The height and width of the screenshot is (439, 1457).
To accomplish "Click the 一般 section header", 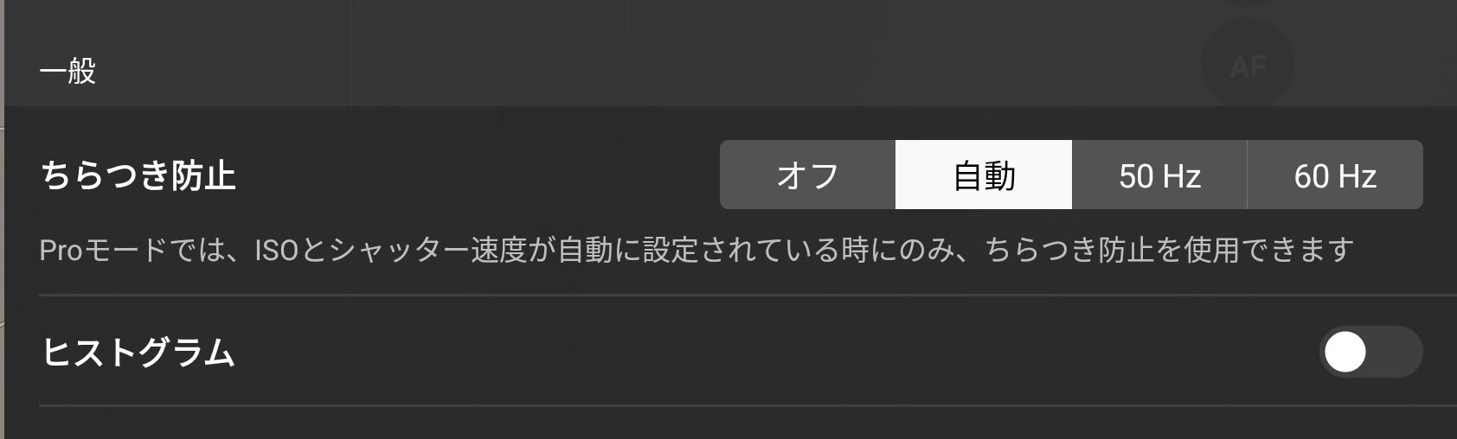I will coord(68,70).
